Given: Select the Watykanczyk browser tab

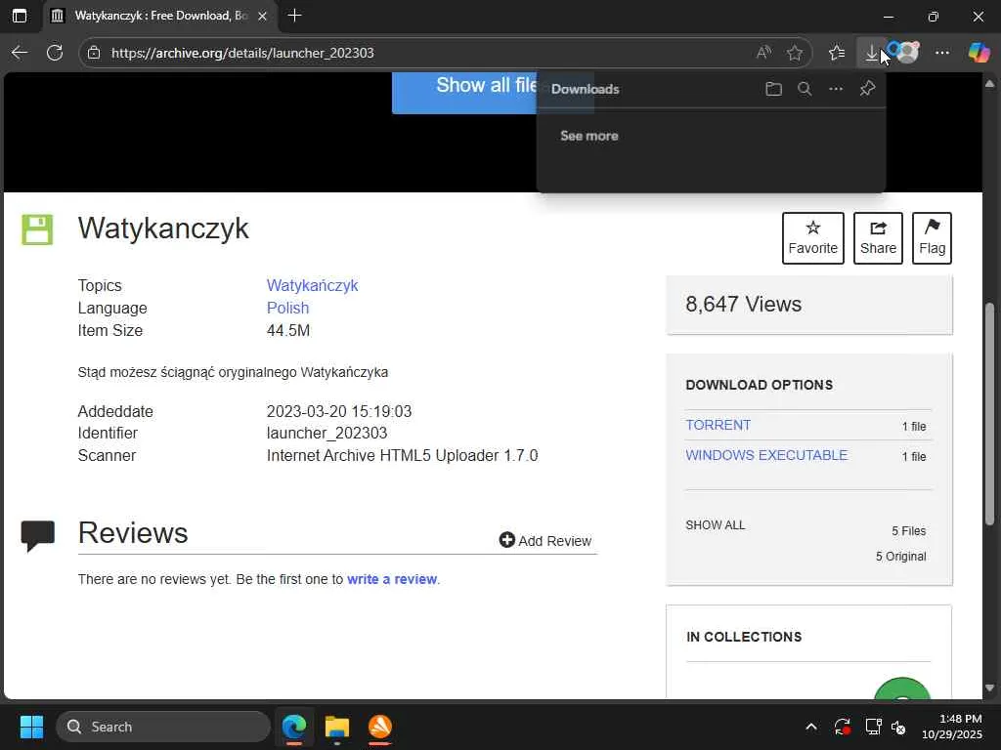Looking at the screenshot, I should 159,16.
